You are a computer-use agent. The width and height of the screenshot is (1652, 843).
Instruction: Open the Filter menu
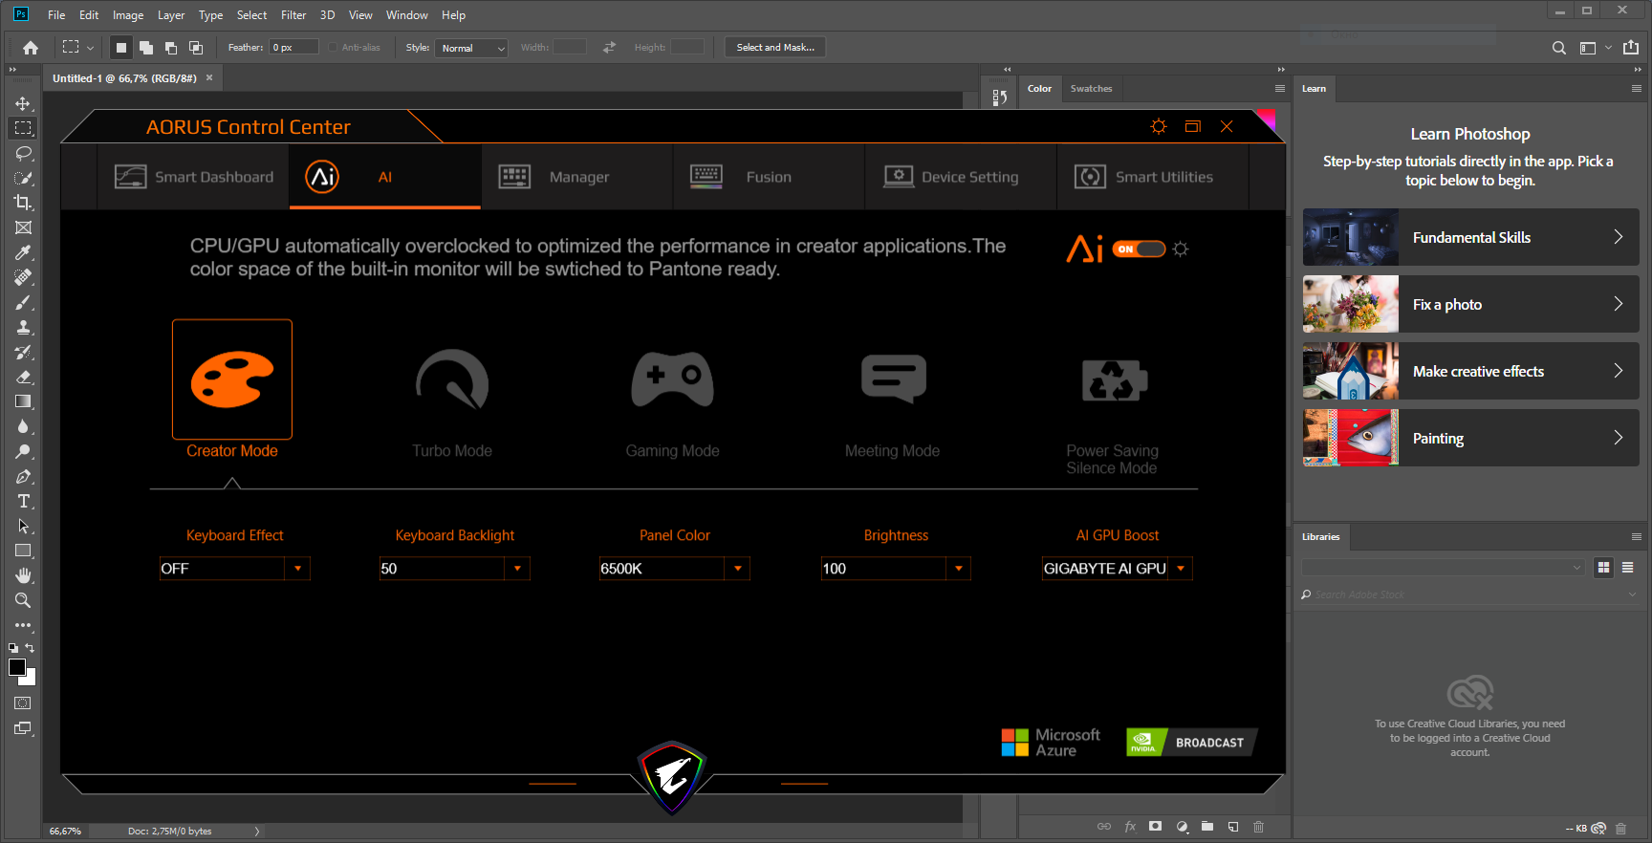point(293,15)
